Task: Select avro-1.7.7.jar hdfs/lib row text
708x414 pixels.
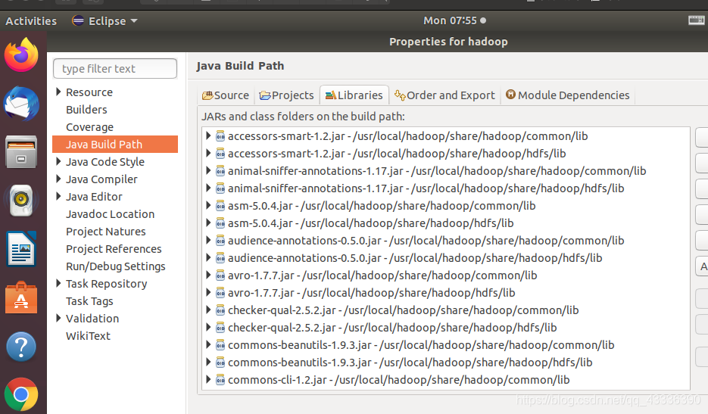Action: 372,293
